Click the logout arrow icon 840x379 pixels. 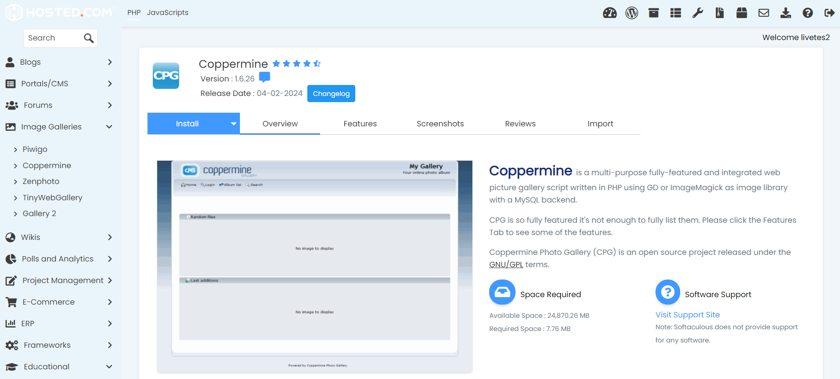pos(829,13)
